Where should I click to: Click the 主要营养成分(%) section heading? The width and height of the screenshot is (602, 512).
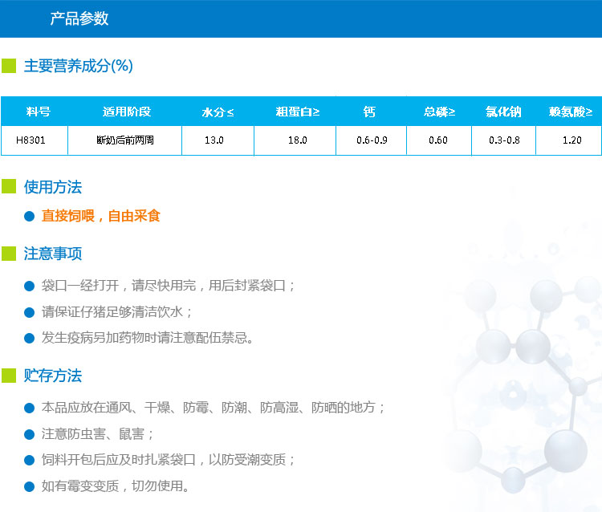click(78, 66)
